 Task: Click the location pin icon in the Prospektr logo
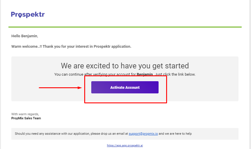tap(20, 15)
